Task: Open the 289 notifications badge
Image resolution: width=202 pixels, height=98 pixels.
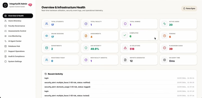Action: (30, 5)
